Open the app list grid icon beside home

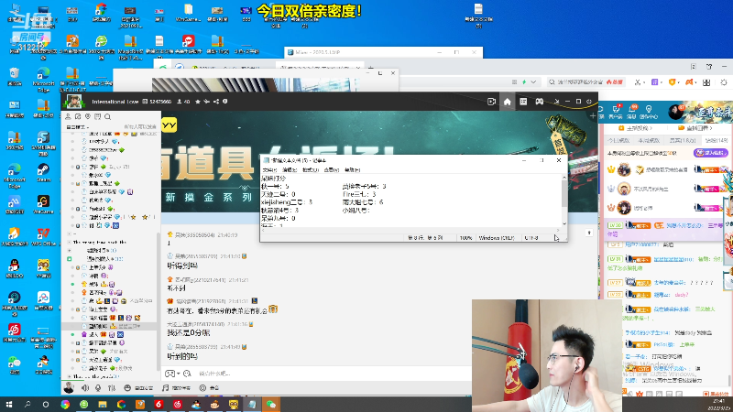tap(523, 102)
